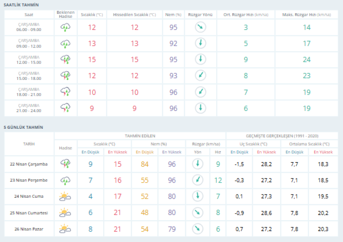The height and width of the screenshot is (242, 343).
Task: Click the wind direction arrow for 23 Nisan Perşembe
Action: tap(198, 180)
